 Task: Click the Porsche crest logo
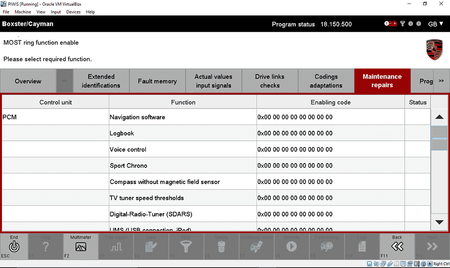[434, 50]
